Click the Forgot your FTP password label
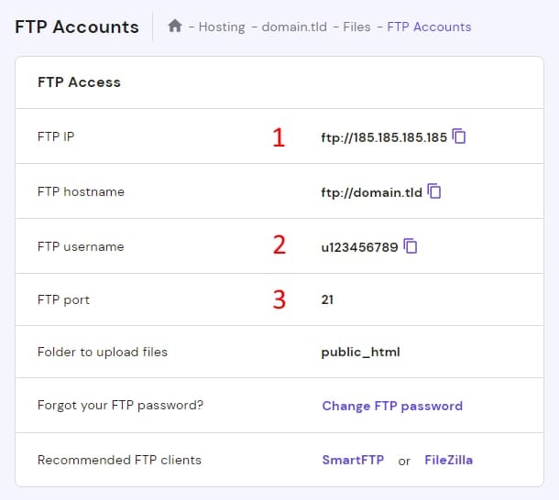Screen dimensions: 559x500 [x=105, y=406]
